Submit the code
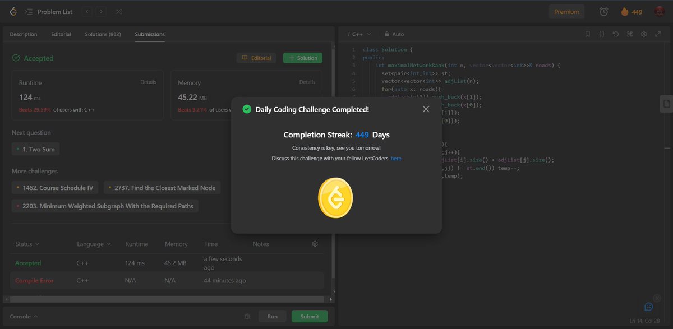The height and width of the screenshot is (329, 673). tap(309, 316)
